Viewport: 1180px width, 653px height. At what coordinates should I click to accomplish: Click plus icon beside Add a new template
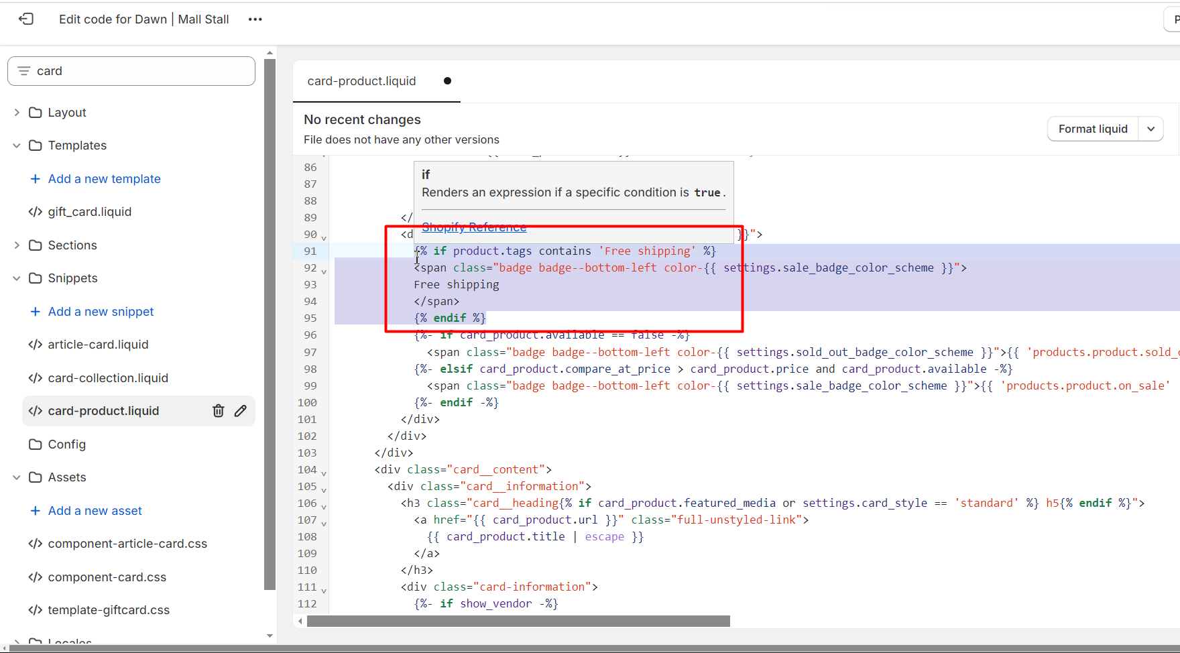(36, 179)
